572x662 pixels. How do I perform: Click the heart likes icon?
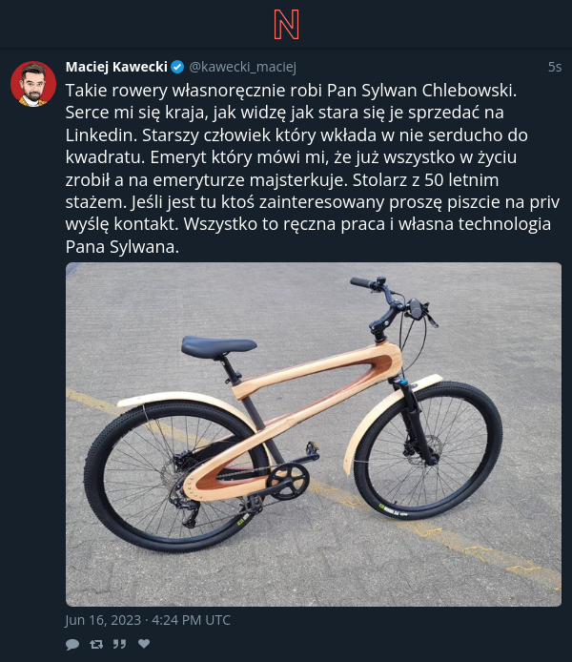tap(144, 644)
